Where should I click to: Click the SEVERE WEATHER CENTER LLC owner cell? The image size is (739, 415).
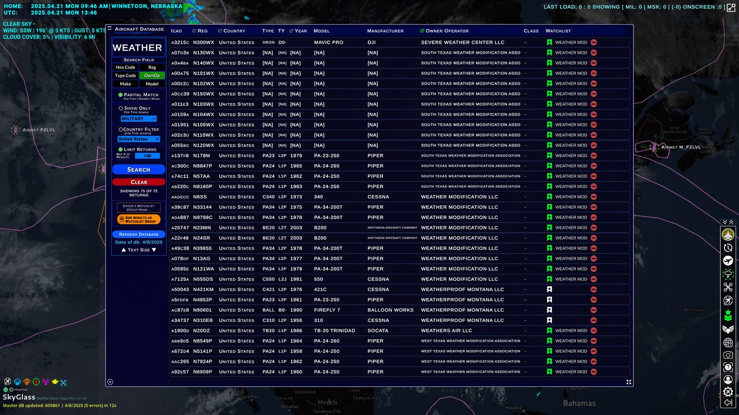pyautogui.click(x=463, y=43)
